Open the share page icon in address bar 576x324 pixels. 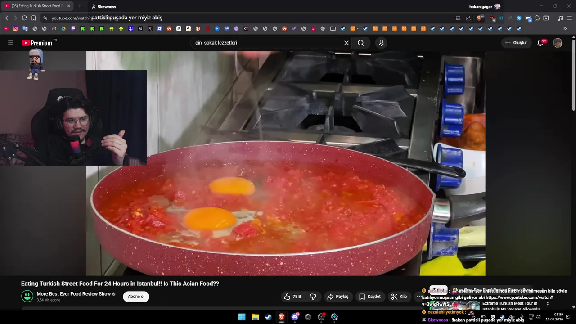click(x=468, y=18)
